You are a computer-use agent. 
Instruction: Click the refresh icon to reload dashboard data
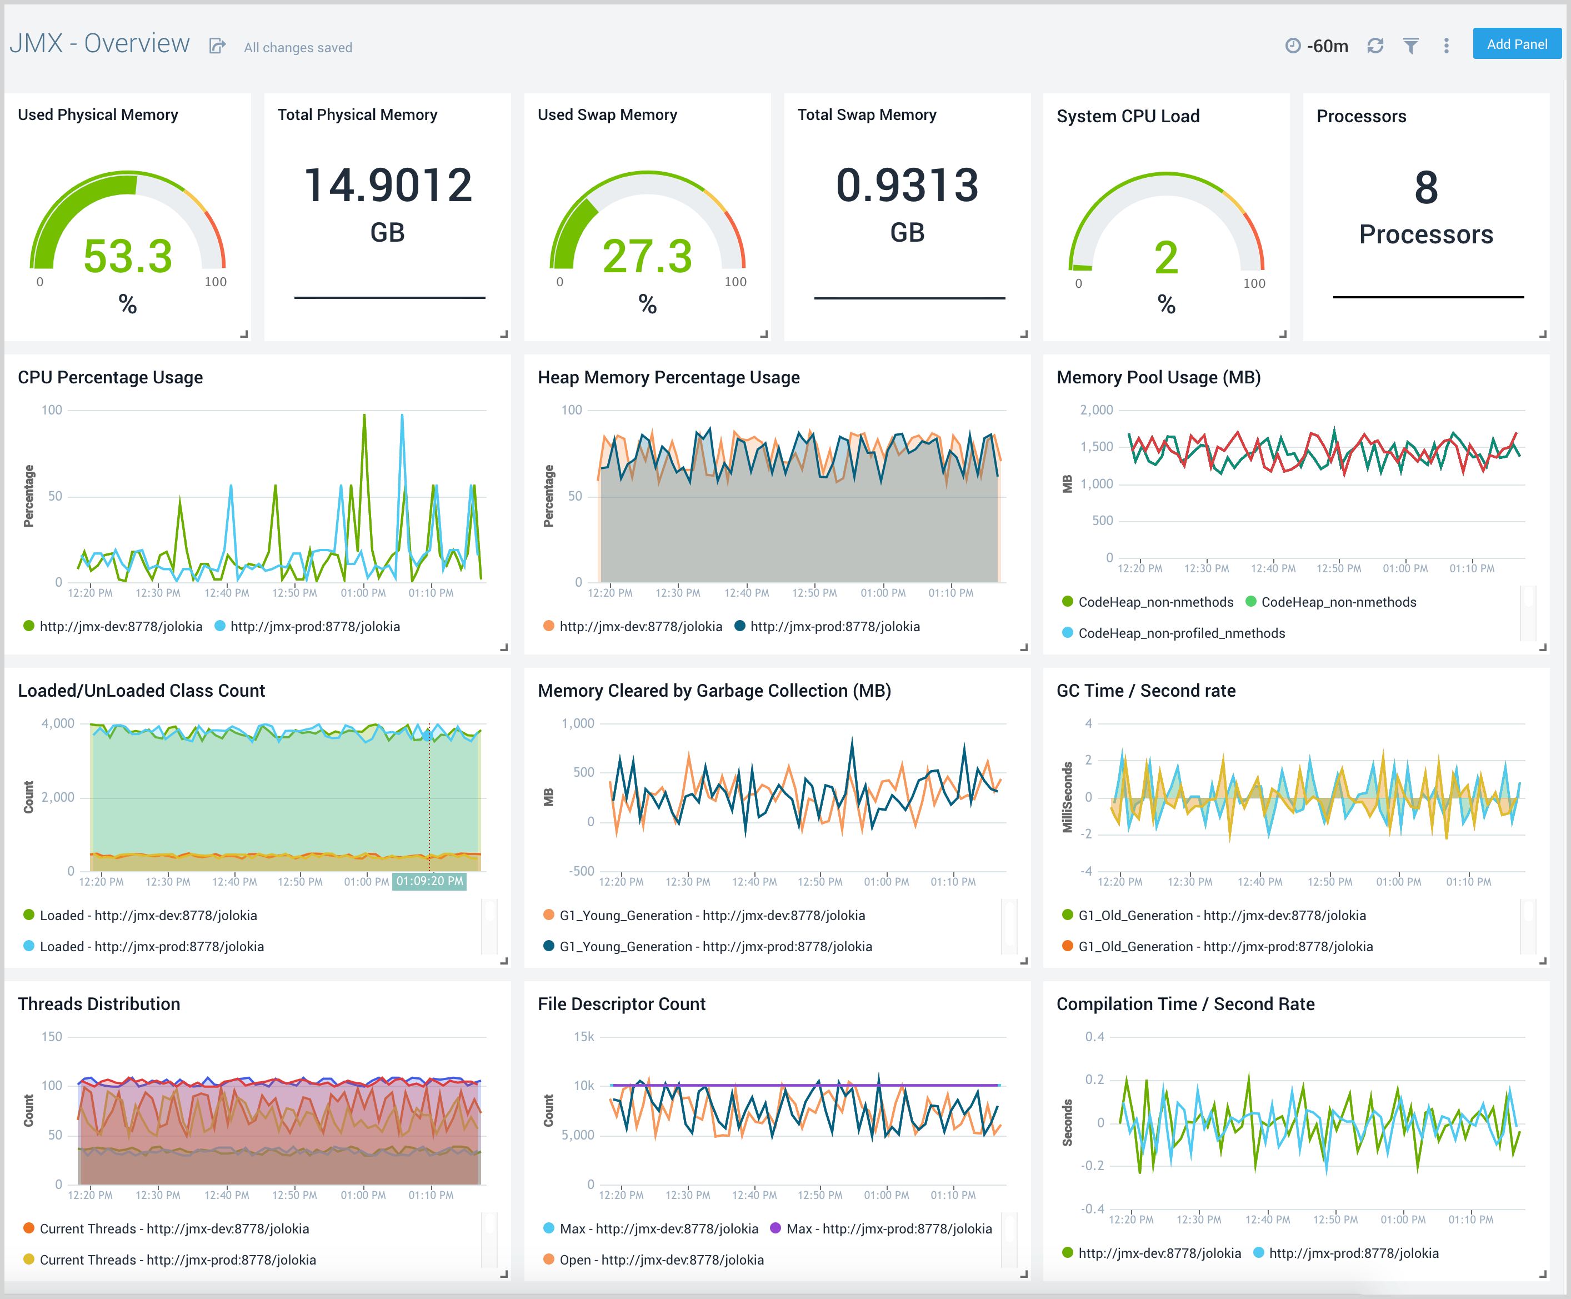pos(1375,45)
